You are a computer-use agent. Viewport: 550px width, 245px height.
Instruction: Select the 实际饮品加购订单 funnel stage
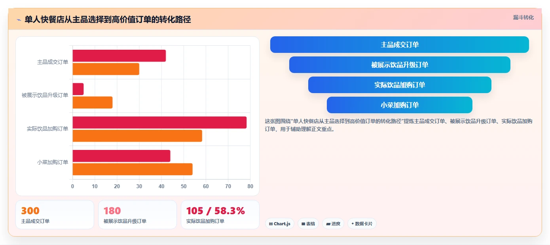point(400,85)
